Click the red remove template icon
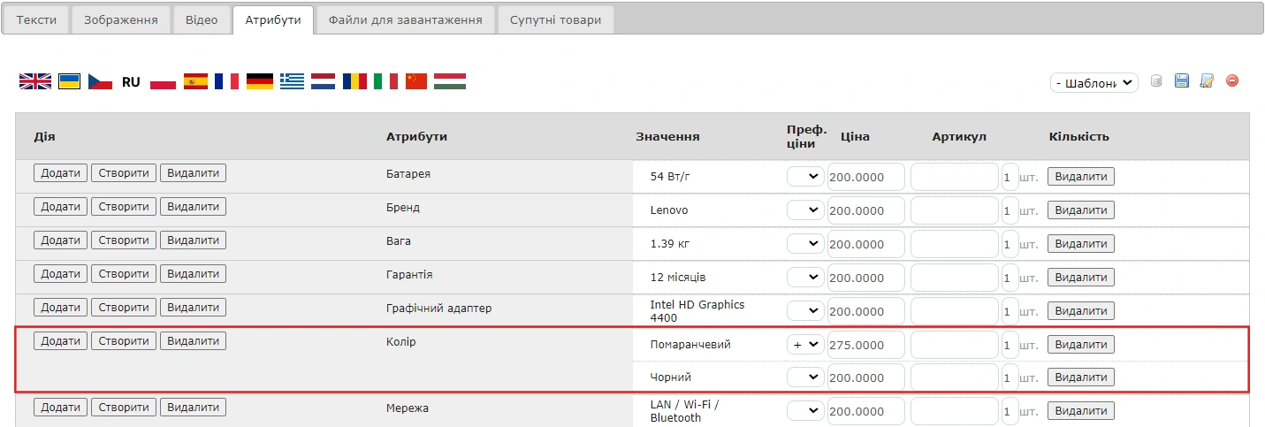 point(1232,81)
